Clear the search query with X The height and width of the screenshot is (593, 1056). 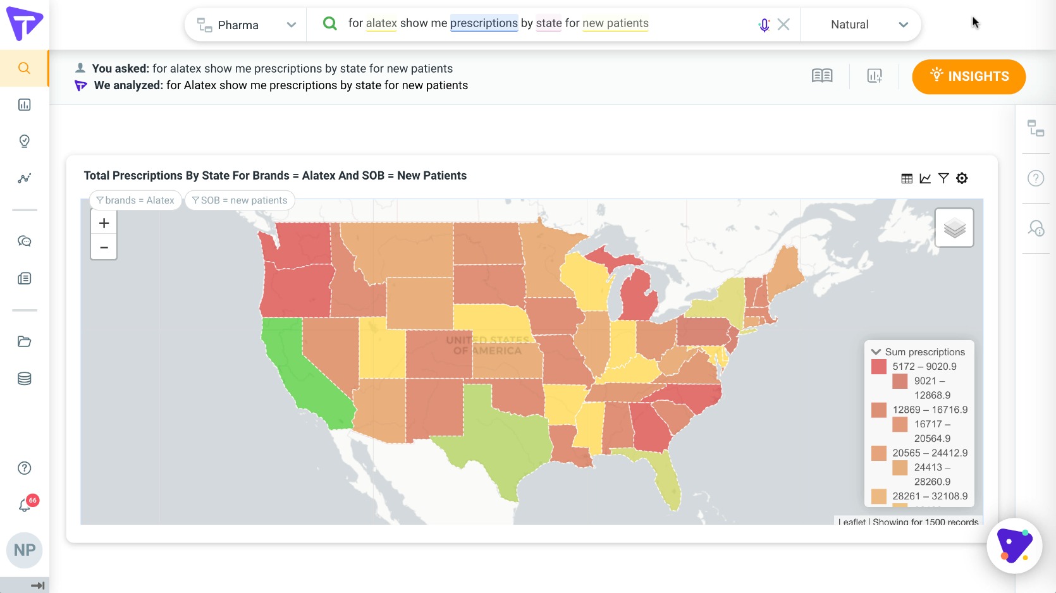click(x=783, y=25)
